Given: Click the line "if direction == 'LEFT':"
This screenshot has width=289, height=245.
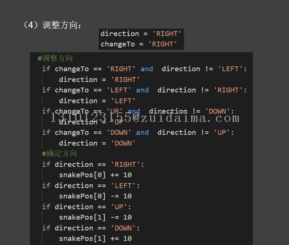Looking at the screenshot, I should [x=91, y=186].
